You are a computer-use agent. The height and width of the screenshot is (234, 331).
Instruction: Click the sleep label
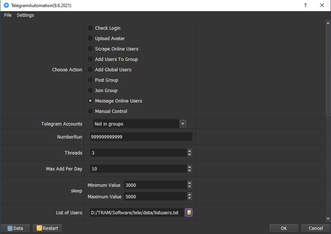pyautogui.click(x=77, y=191)
